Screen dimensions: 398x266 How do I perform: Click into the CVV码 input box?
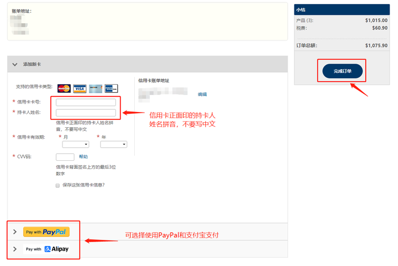pos(65,157)
